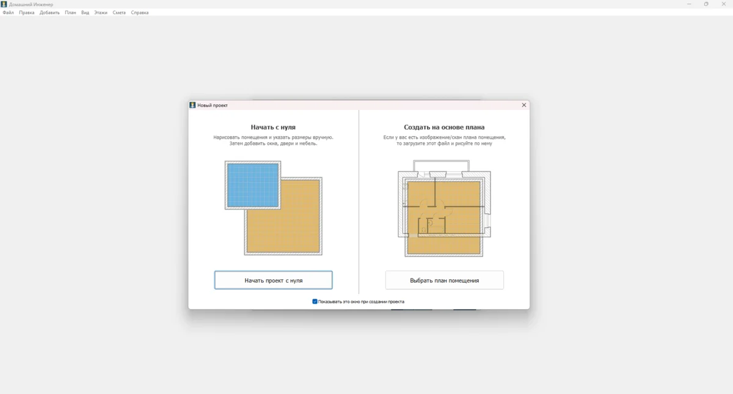Click the Создать на основе плана heading
Viewport: 733px width, 394px height.
(x=444, y=127)
